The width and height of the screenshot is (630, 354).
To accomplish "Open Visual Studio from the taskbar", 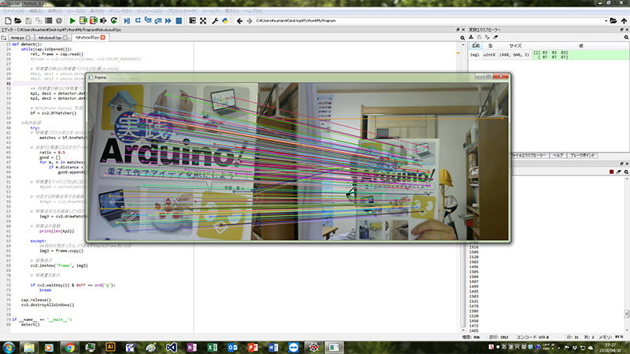I will [x=171, y=347].
